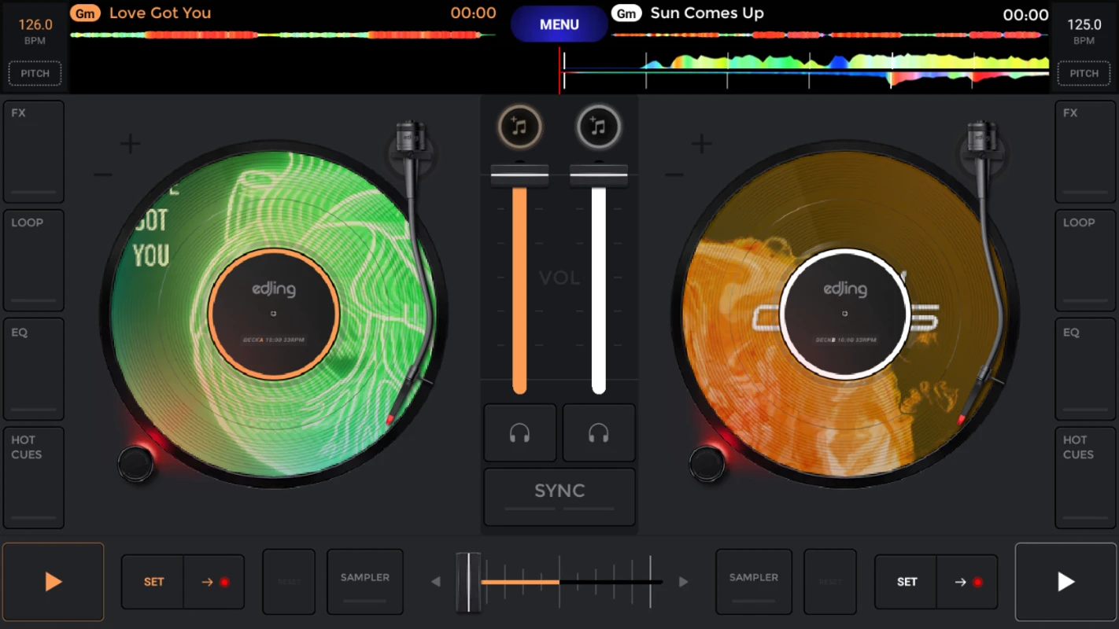Expand the right LOOP panel
Image resolution: width=1119 pixels, height=629 pixels.
click(x=1085, y=261)
